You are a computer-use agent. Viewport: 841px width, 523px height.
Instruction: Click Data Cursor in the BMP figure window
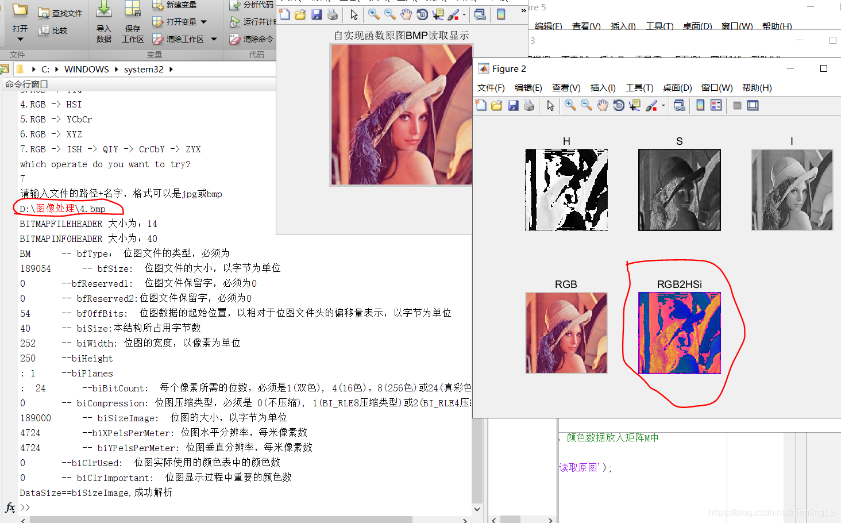pyautogui.click(x=438, y=14)
